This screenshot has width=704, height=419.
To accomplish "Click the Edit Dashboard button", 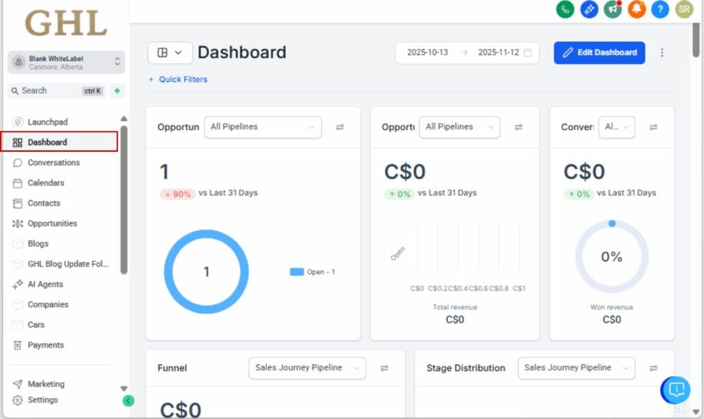I will tap(599, 53).
